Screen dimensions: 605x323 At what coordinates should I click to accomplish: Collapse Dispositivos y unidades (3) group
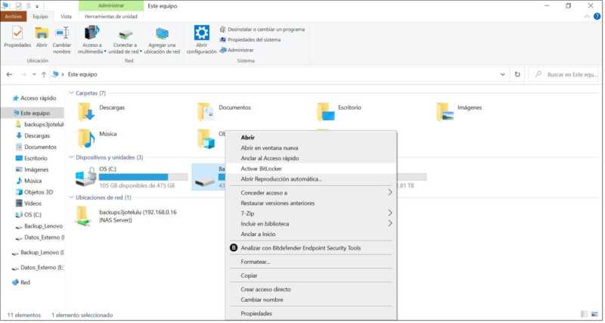71,157
